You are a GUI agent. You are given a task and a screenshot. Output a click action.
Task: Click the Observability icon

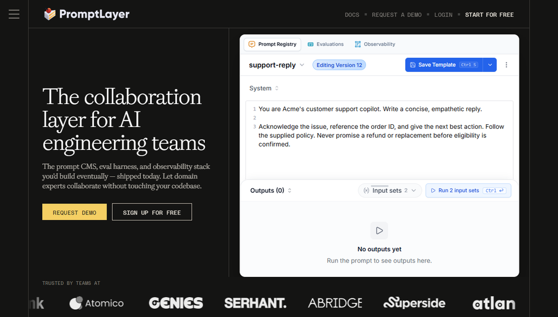(x=357, y=44)
